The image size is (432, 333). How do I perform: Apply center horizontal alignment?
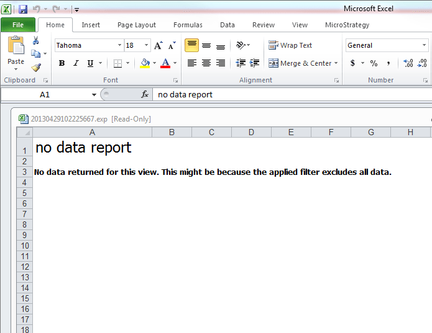(205, 63)
